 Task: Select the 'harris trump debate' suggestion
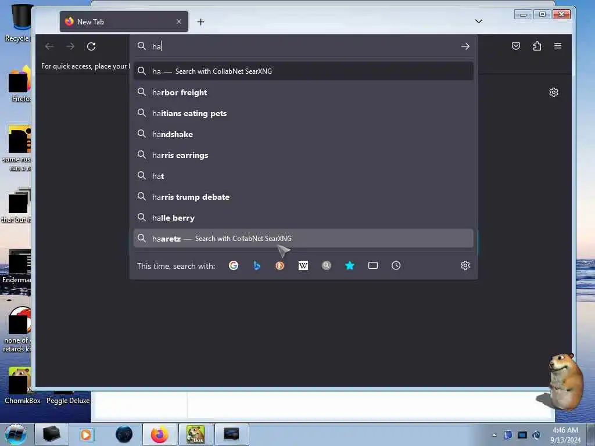(x=303, y=196)
